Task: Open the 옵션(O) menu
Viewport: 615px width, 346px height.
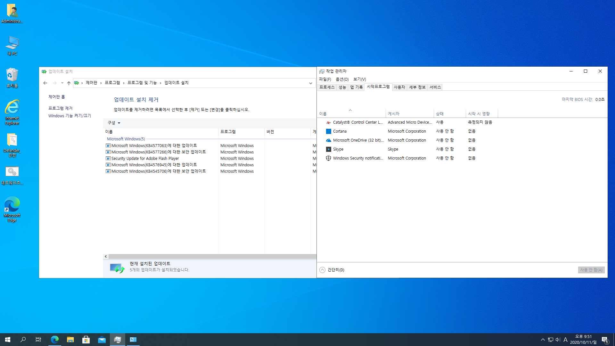Action: 342,79
